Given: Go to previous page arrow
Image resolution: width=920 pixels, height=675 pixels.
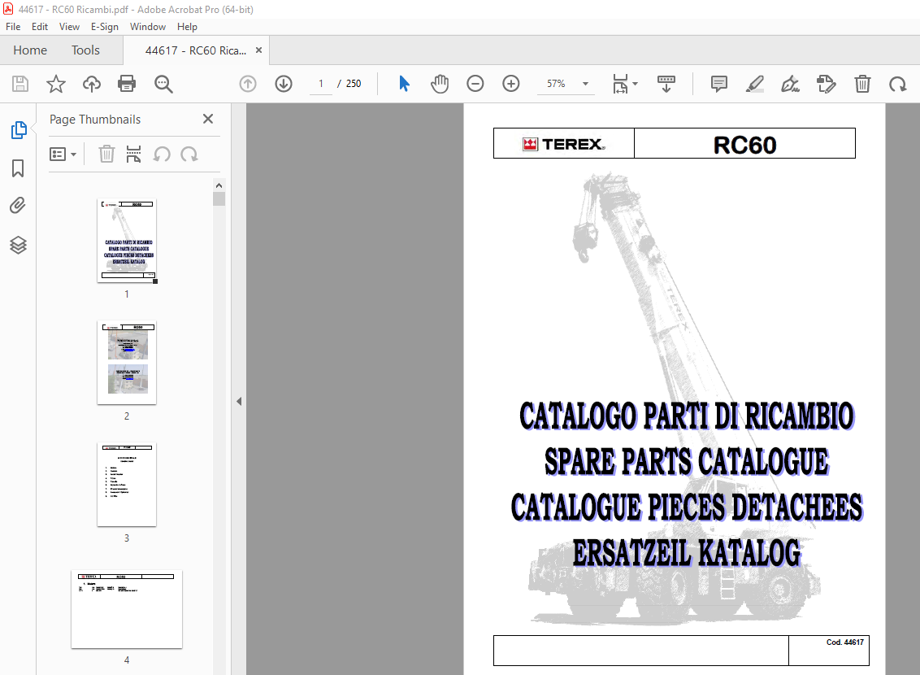Looking at the screenshot, I should point(248,84).
